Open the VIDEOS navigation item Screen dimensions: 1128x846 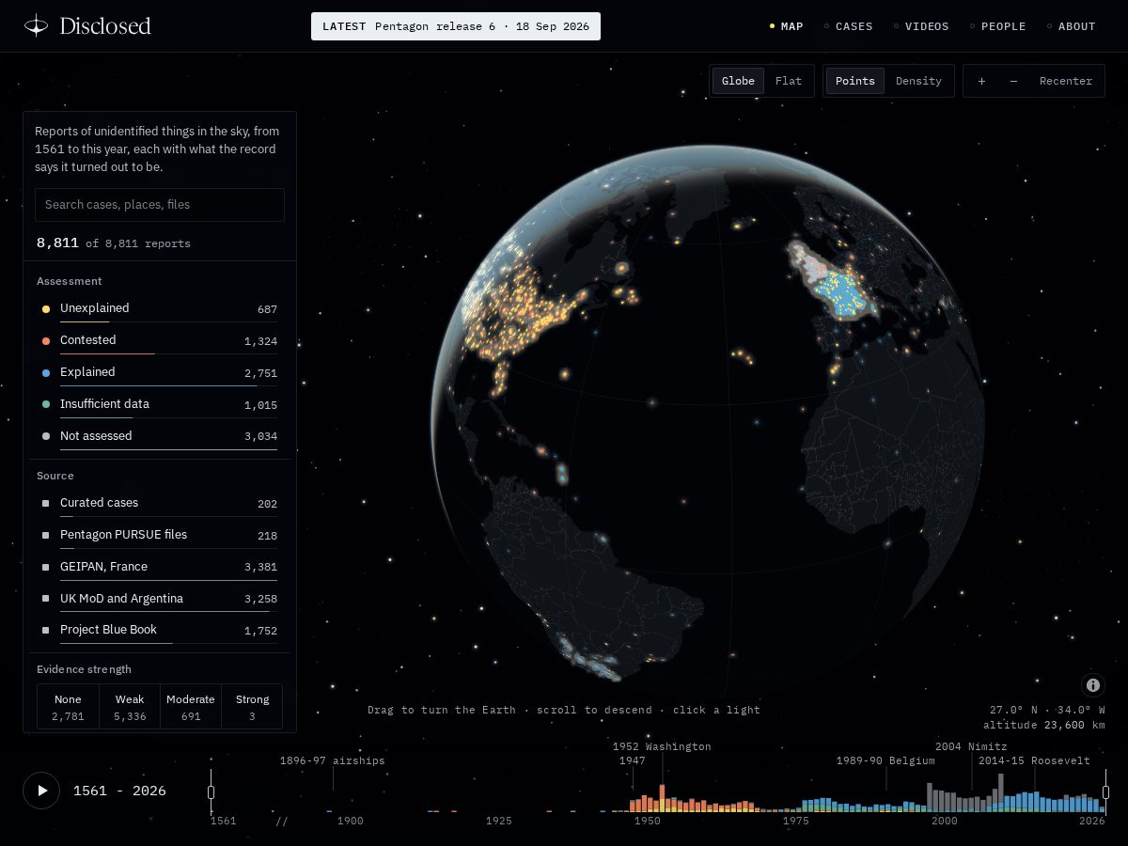pos(921,26)
